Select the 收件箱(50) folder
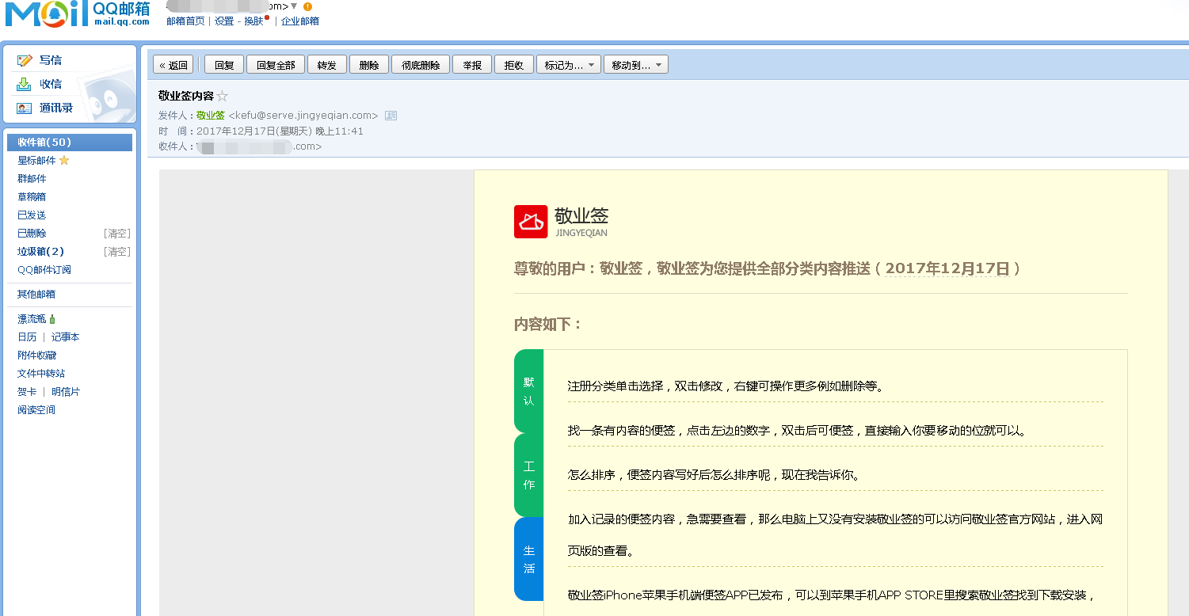This screenshot has height=616, width=1189. pyautogui.click(x=70, y=143)
